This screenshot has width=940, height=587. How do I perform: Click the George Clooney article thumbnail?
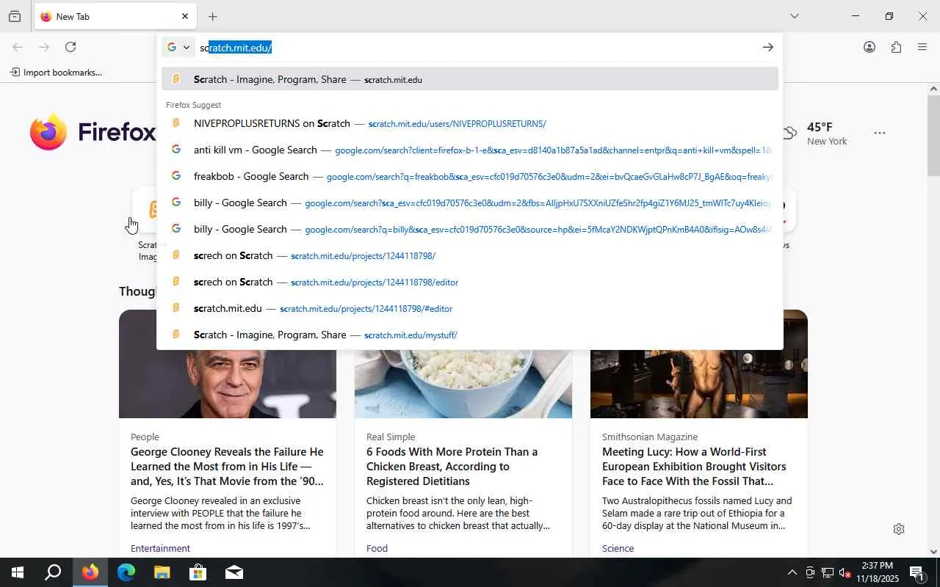[228, 364]
